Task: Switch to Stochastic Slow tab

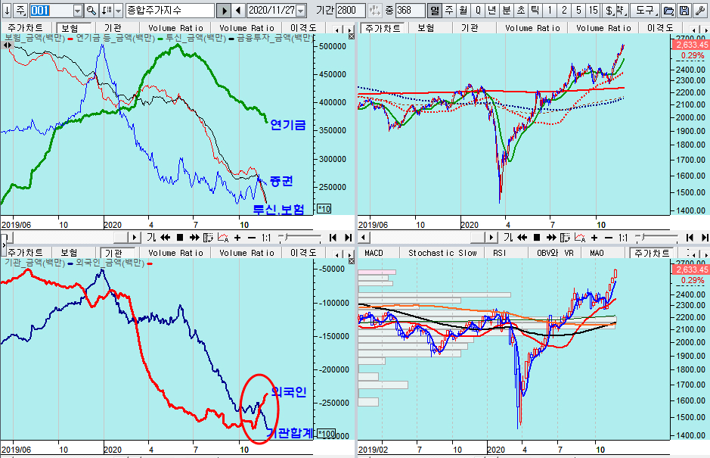Action: [x=442, y=253]
